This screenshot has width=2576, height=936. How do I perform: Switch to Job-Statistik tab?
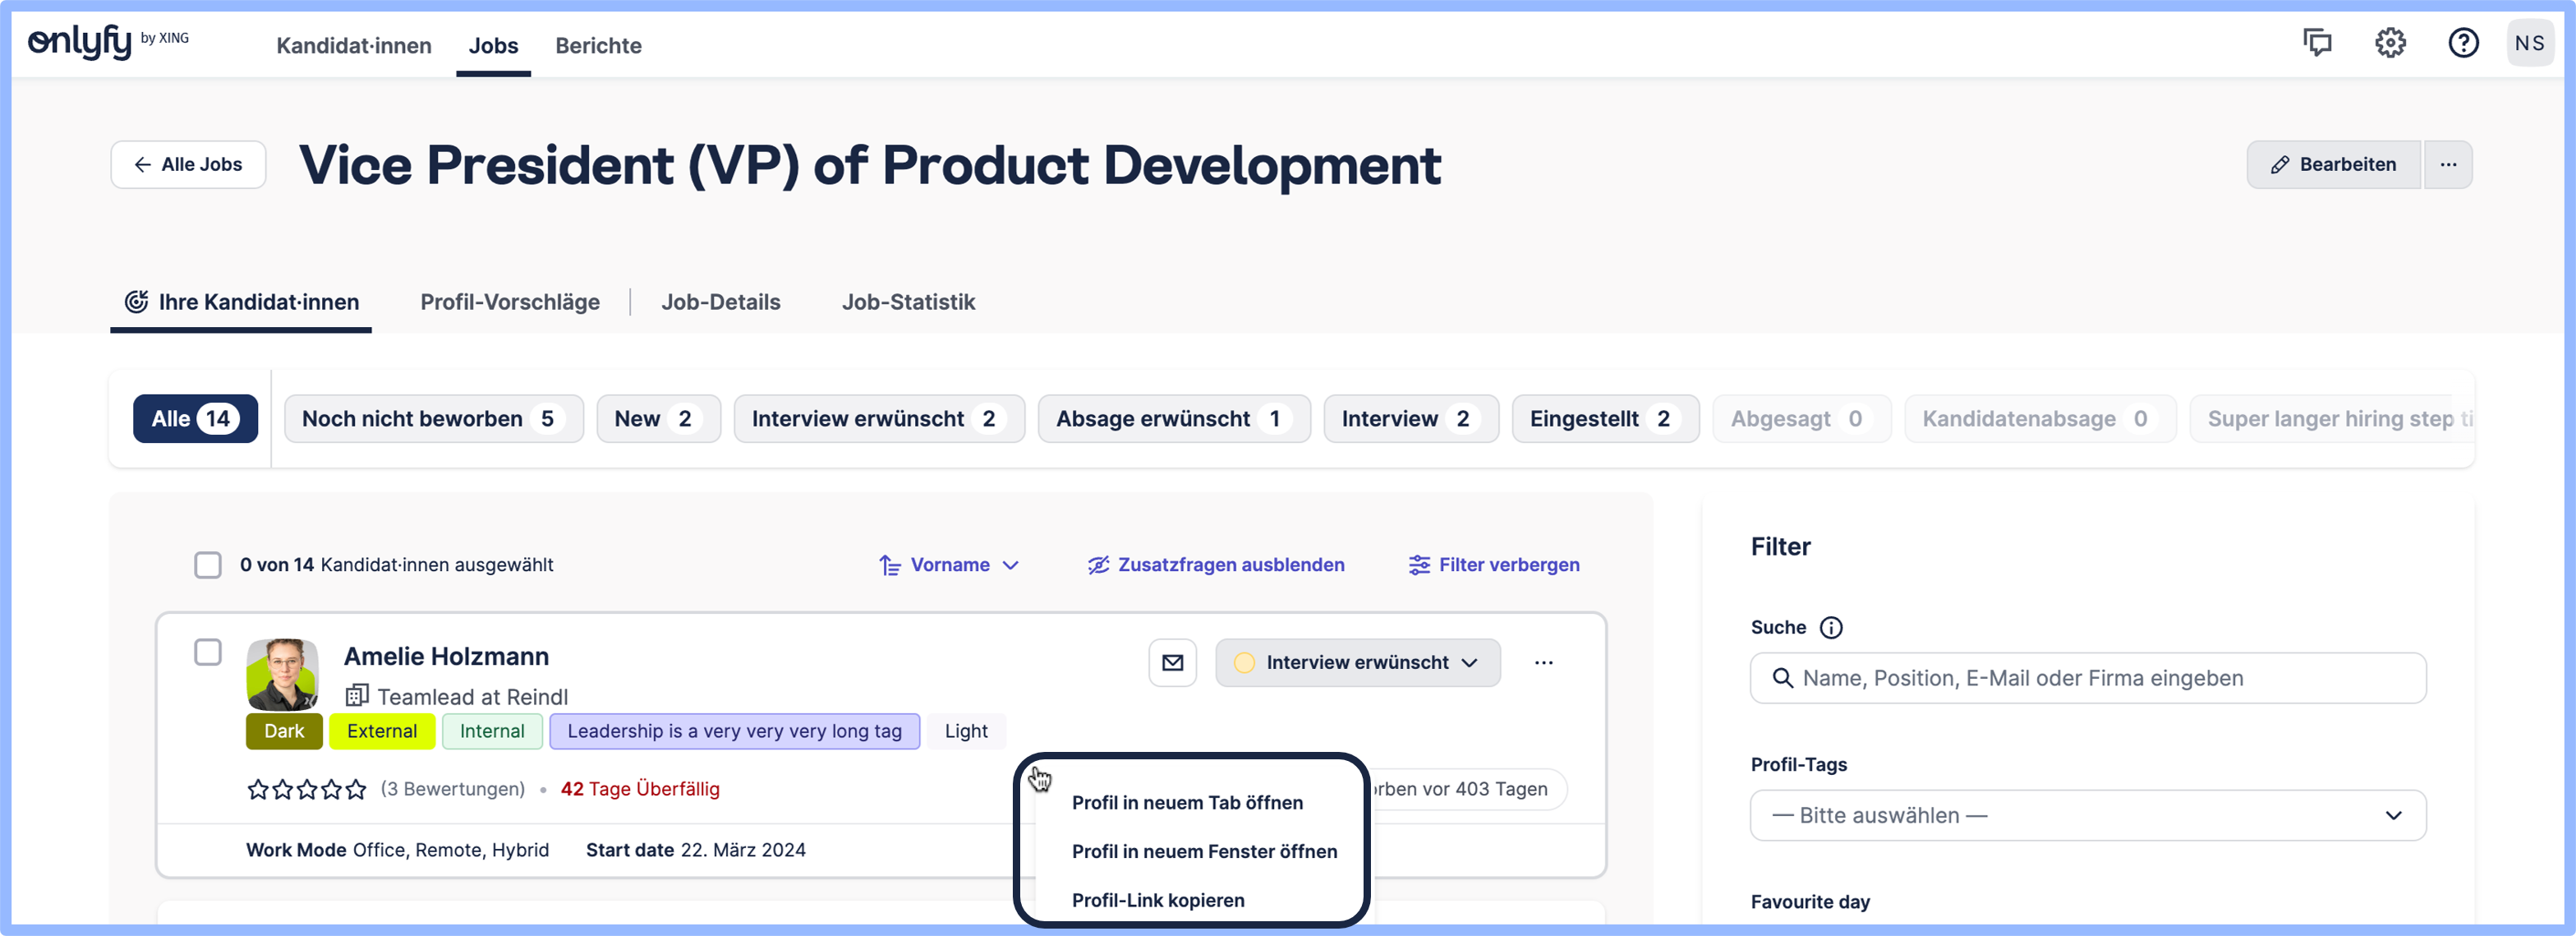pos(907,302)
